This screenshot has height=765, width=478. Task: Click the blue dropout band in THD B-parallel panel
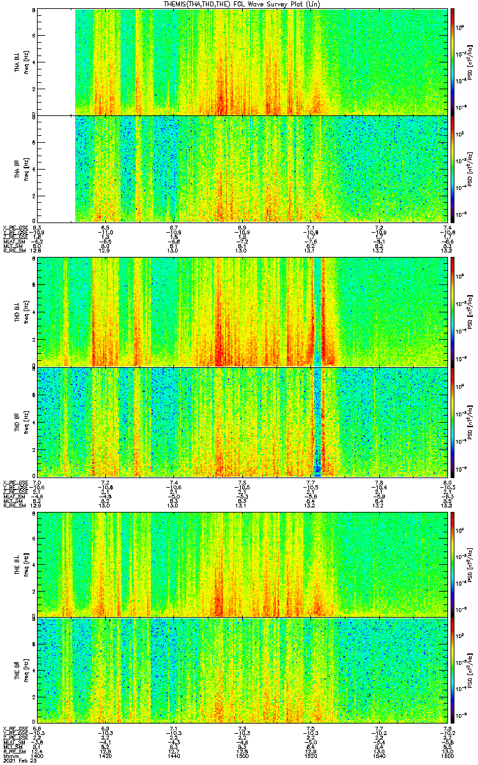(x=319, y=421)
